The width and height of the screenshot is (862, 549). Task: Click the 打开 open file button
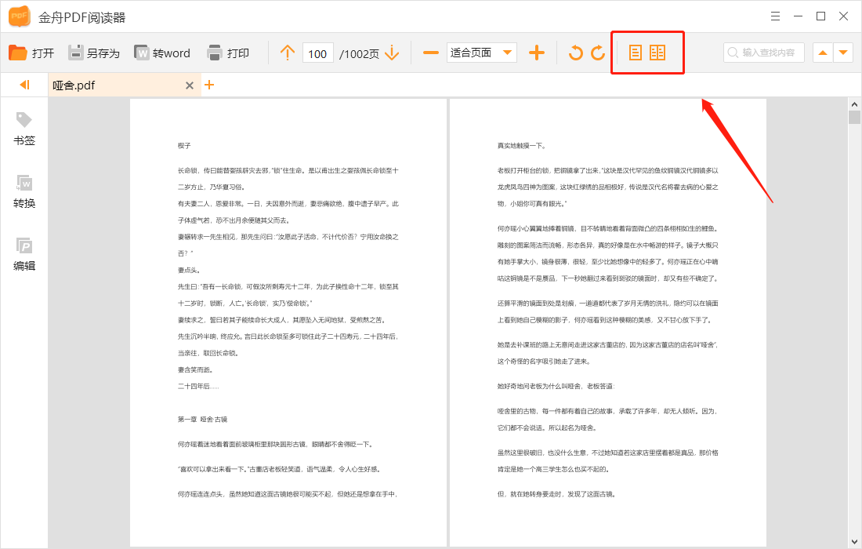click(31, 52)
